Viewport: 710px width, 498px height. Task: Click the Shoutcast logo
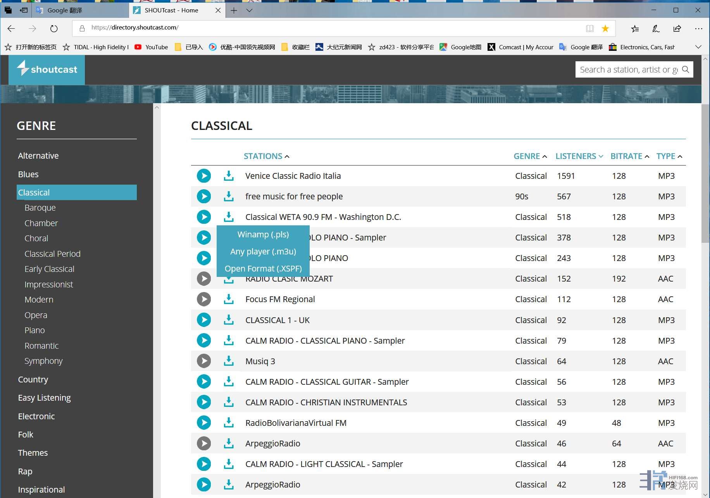point(47,69)
